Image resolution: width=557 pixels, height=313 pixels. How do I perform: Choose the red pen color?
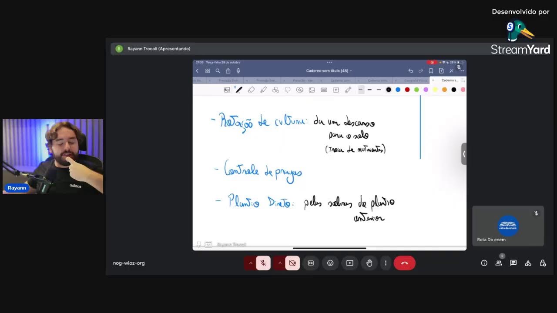pyautogui.click(x=407, y=90)
